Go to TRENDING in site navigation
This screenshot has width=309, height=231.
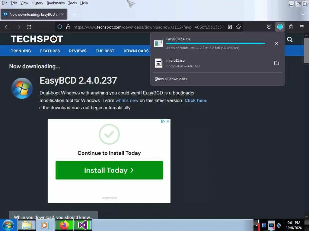pyautogui.click(x=21, y=51)
